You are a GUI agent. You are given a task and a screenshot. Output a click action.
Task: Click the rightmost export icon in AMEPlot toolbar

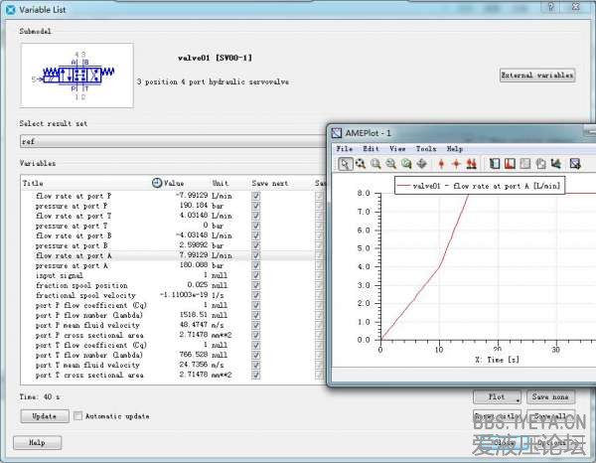coord(574,164)
